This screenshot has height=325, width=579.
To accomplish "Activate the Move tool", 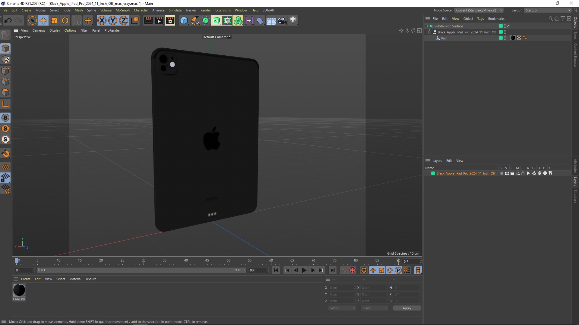I will point(43,20).
